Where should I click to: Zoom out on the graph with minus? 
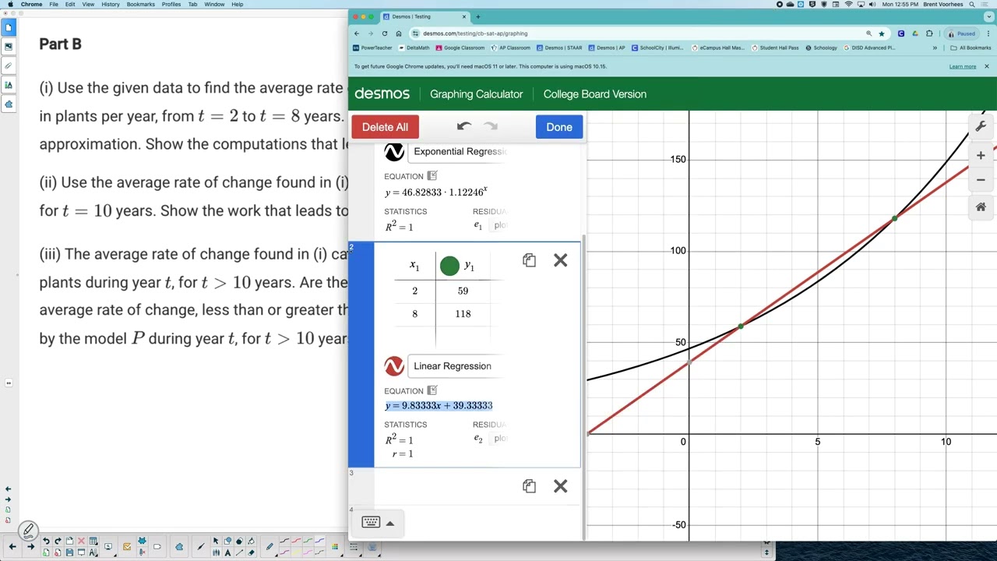981,180
